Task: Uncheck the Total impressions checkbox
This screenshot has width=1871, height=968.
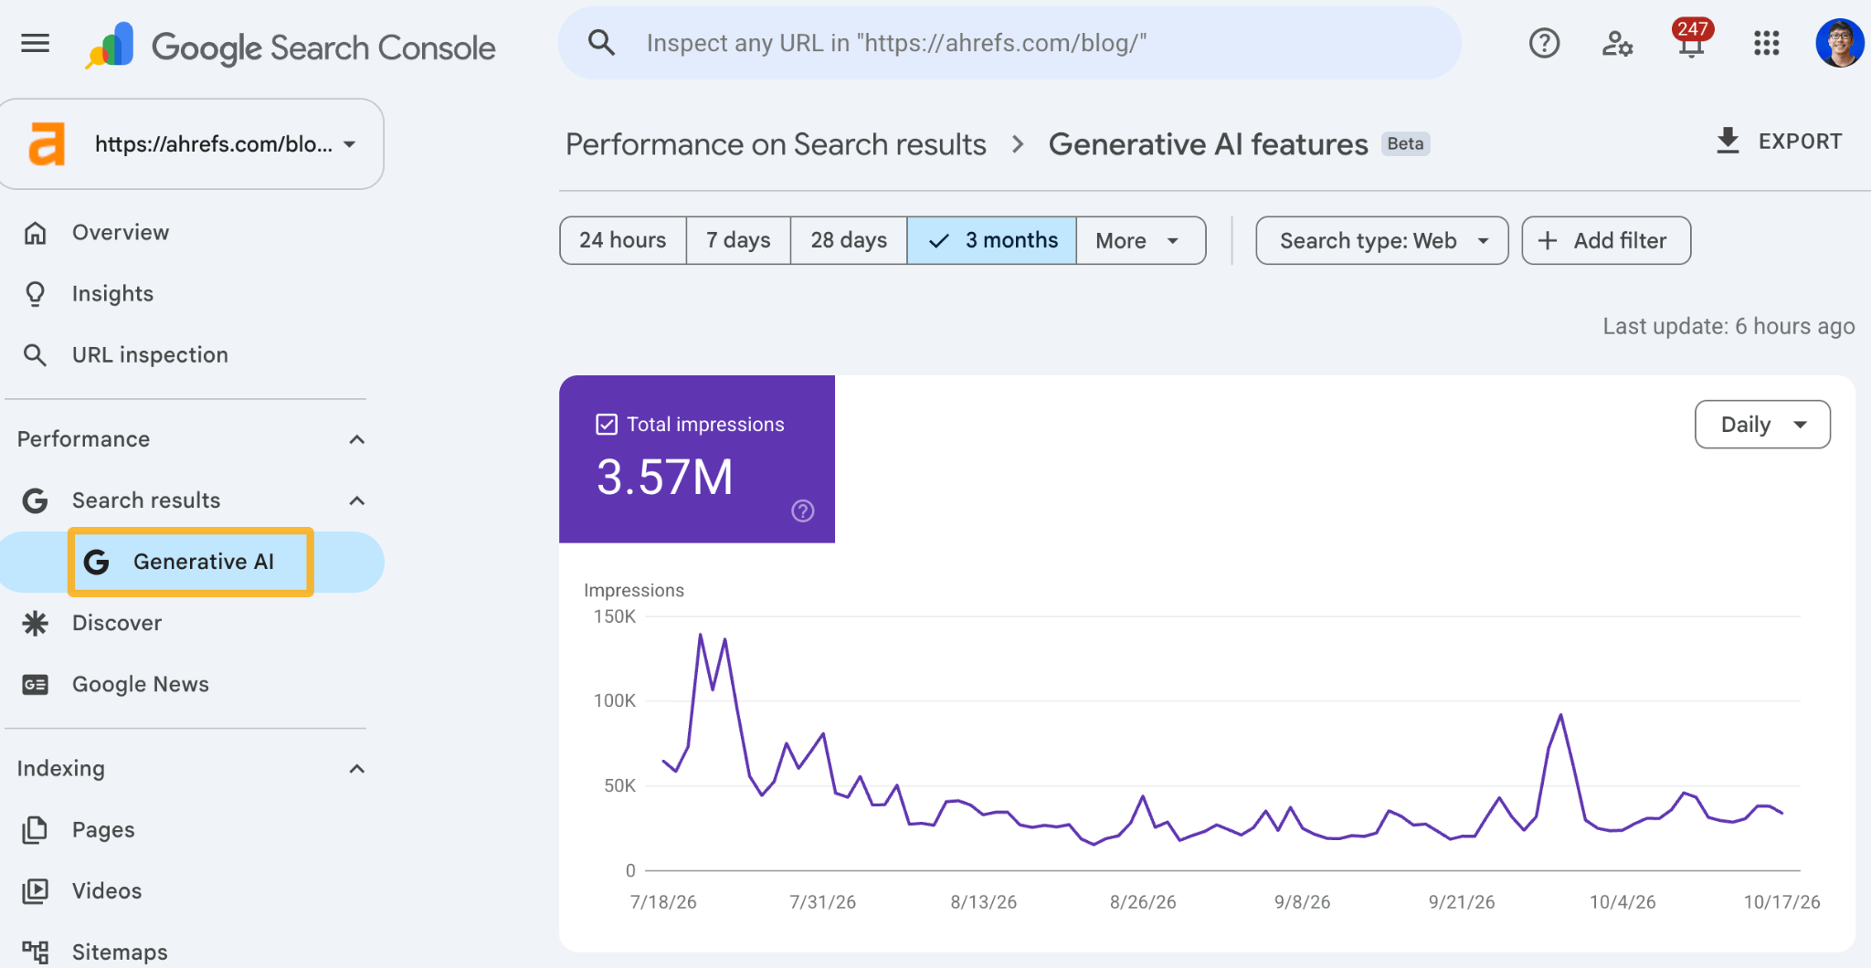Action: click(x=607, y=424)
